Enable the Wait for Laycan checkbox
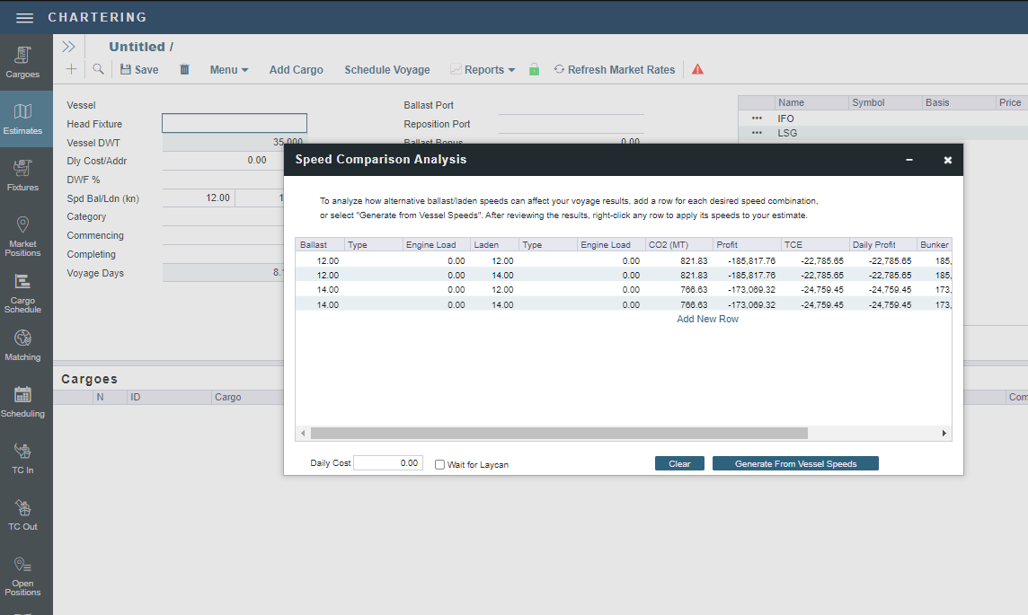 click(439, 464)
